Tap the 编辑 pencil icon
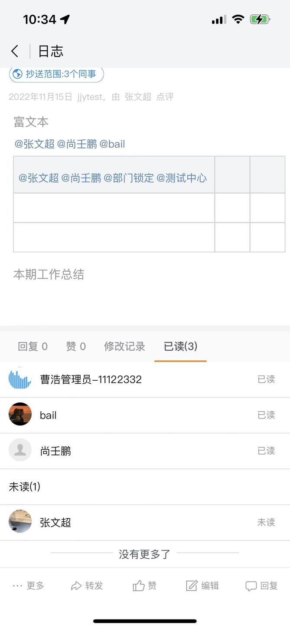The image size is (290, 629). 192,586
